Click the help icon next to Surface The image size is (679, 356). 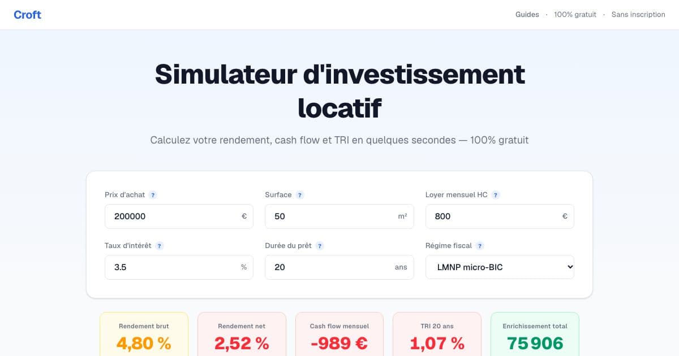pyautogui.click(x=300, y=195)
